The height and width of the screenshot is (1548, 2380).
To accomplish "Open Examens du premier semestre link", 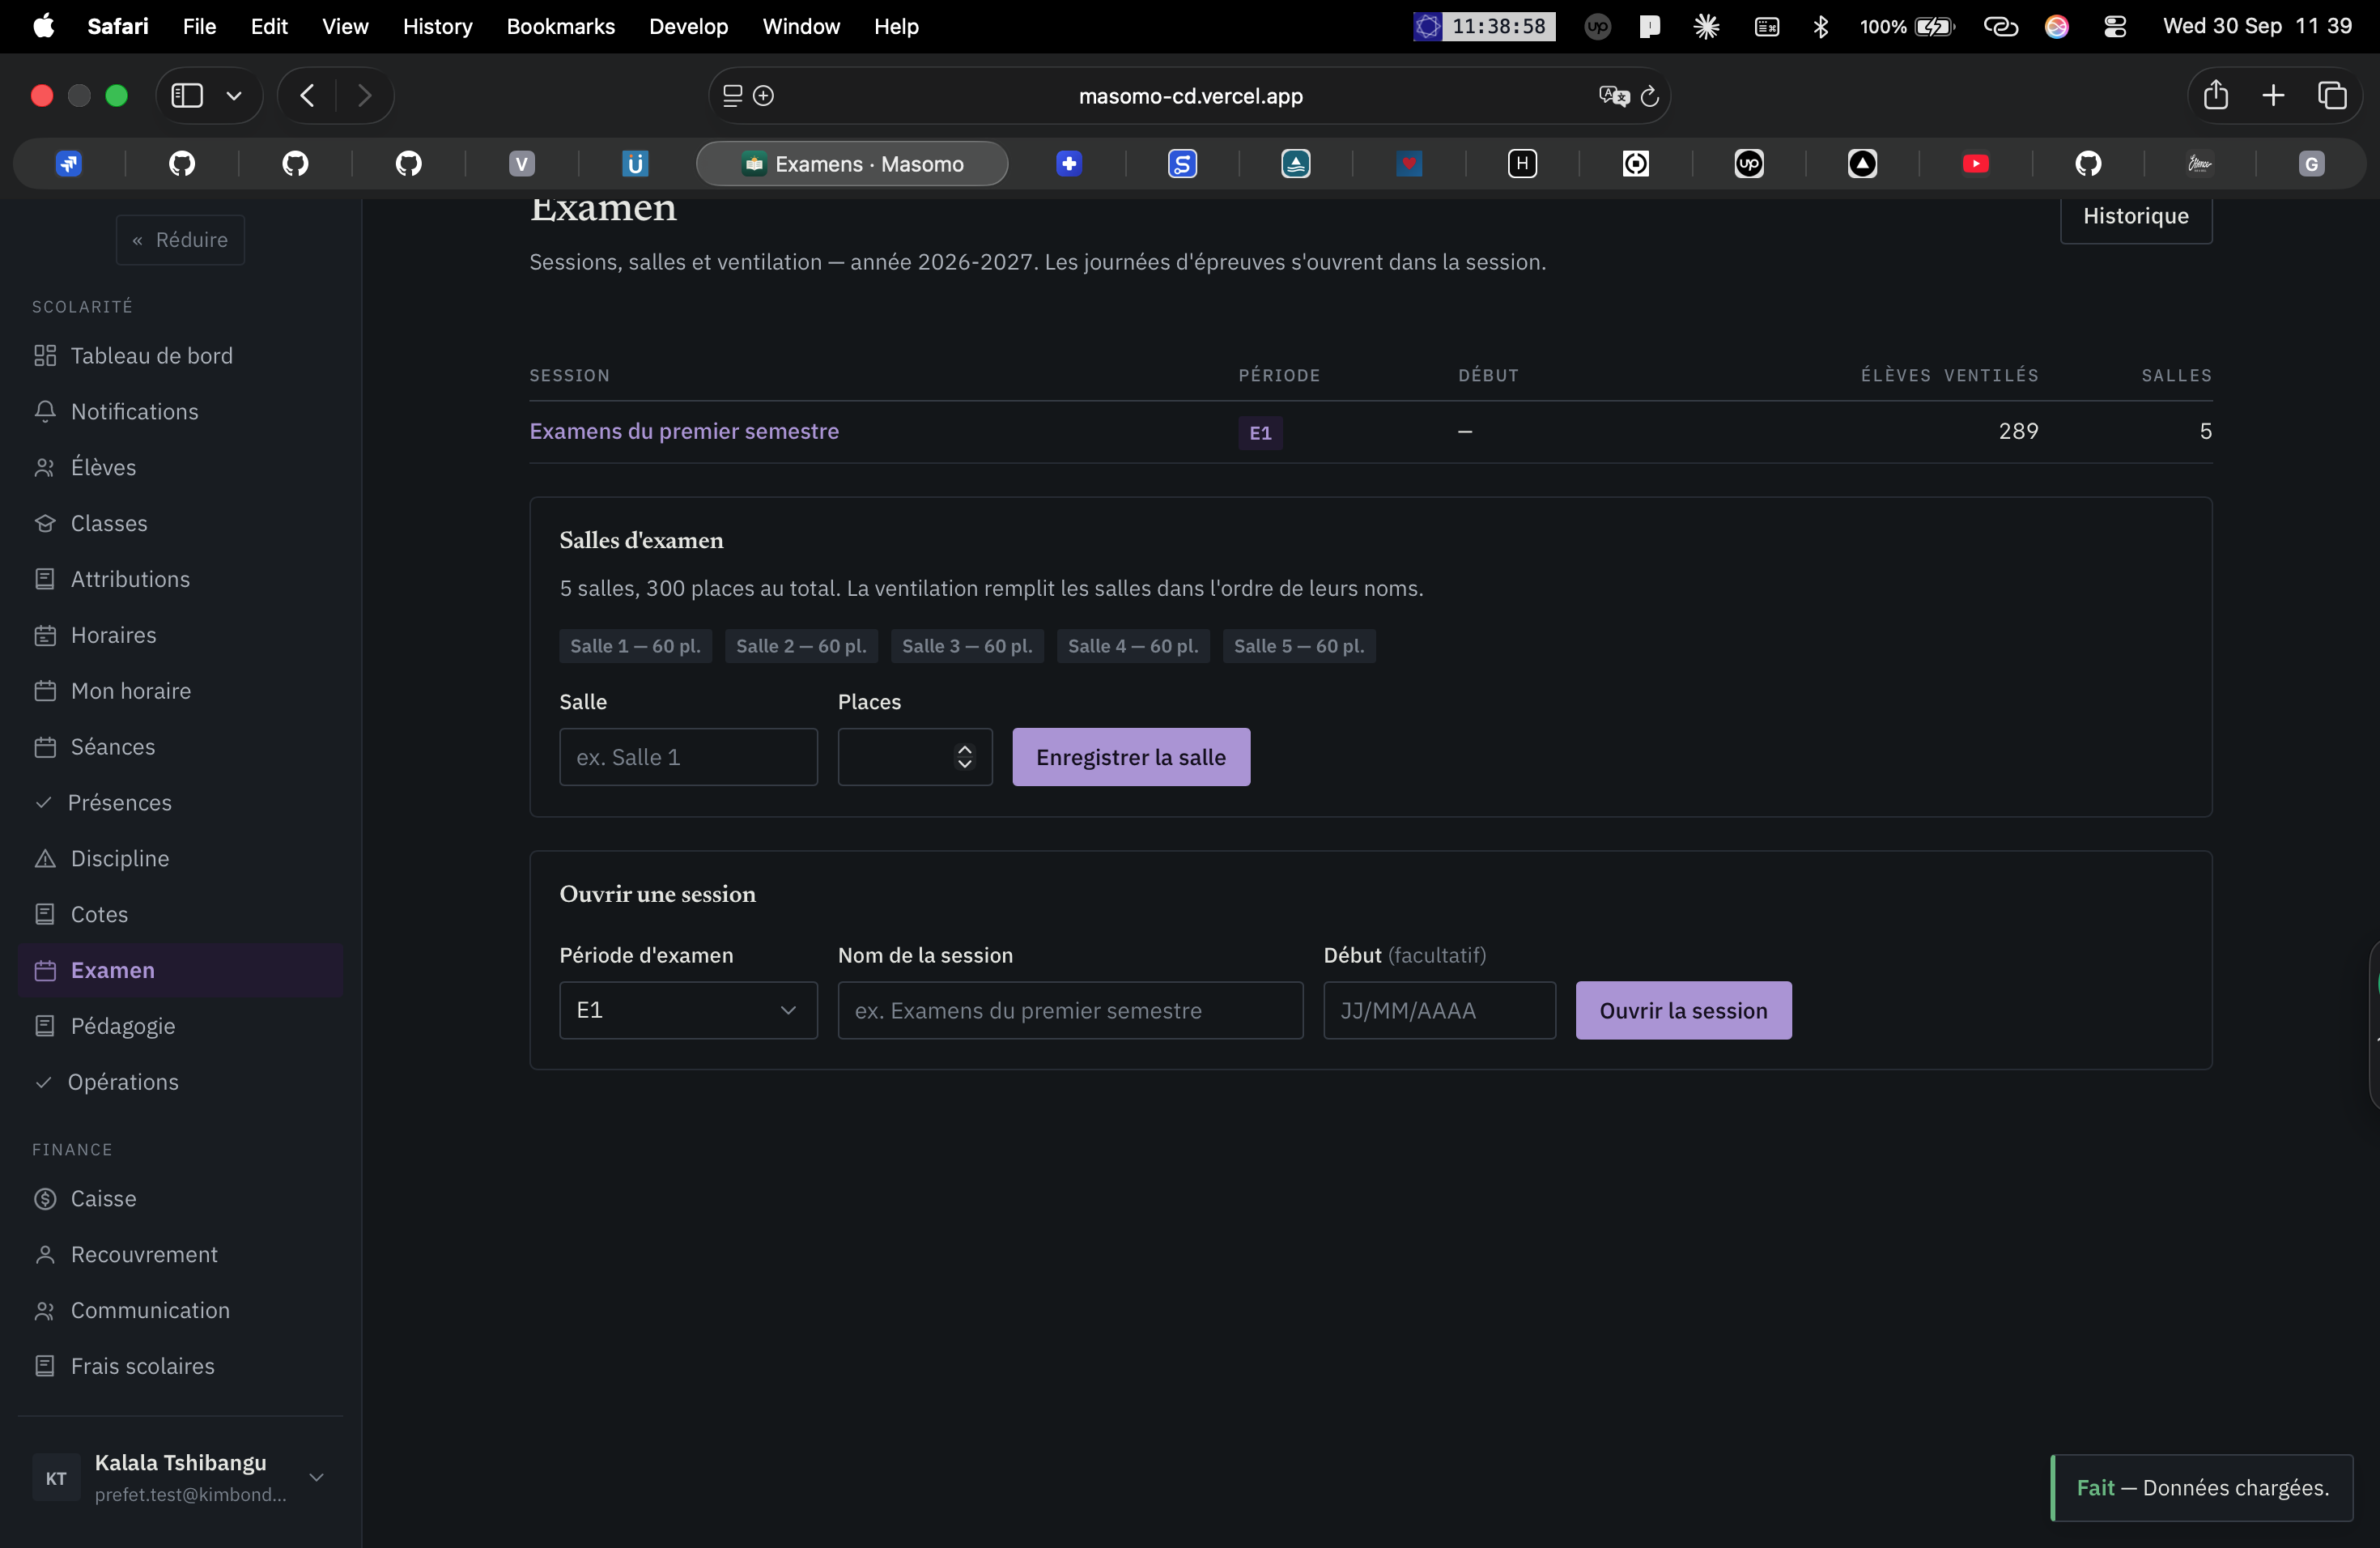I will (x=684, y=431).
